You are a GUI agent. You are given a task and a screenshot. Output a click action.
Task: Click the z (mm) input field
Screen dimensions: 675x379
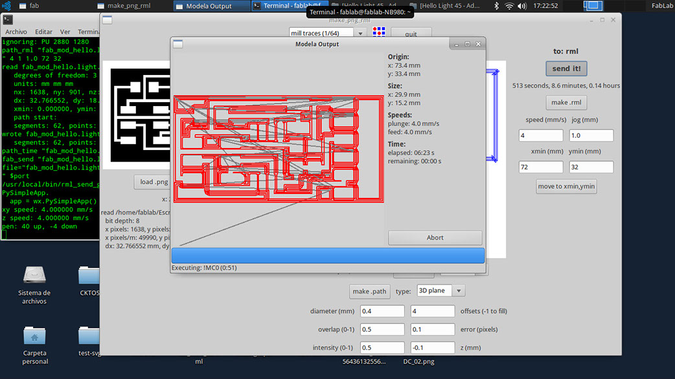point(433,347)
